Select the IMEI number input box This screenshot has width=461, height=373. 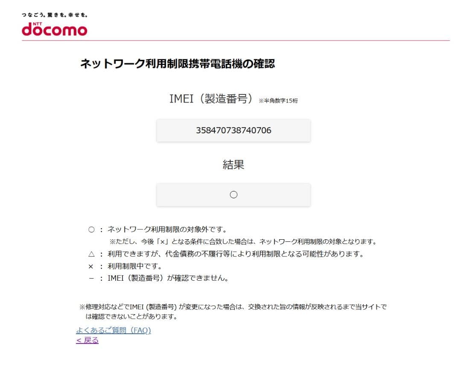233,130
